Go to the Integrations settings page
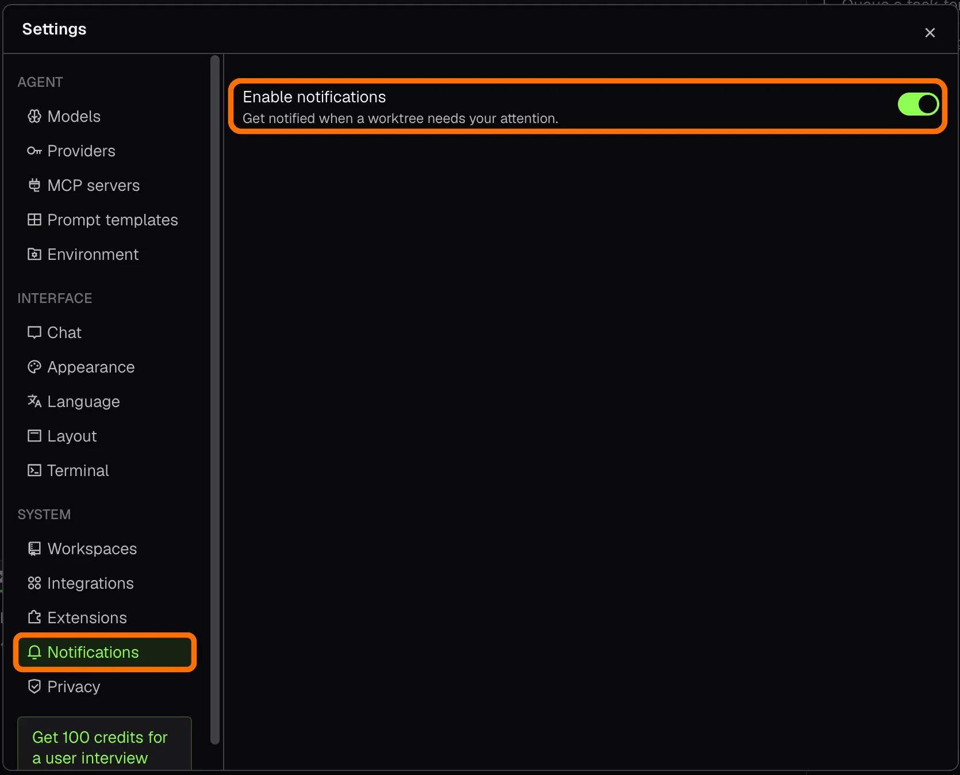Screen dimensions: 960x775 tap(105, 584)
